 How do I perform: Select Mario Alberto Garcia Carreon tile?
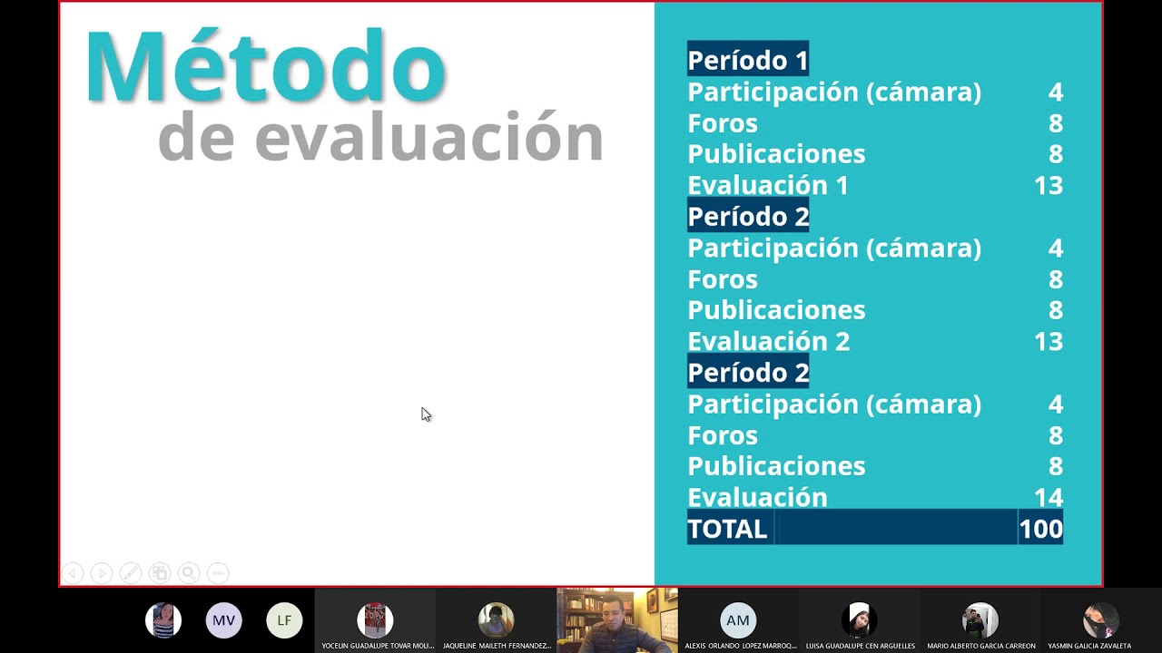point(980,620)
